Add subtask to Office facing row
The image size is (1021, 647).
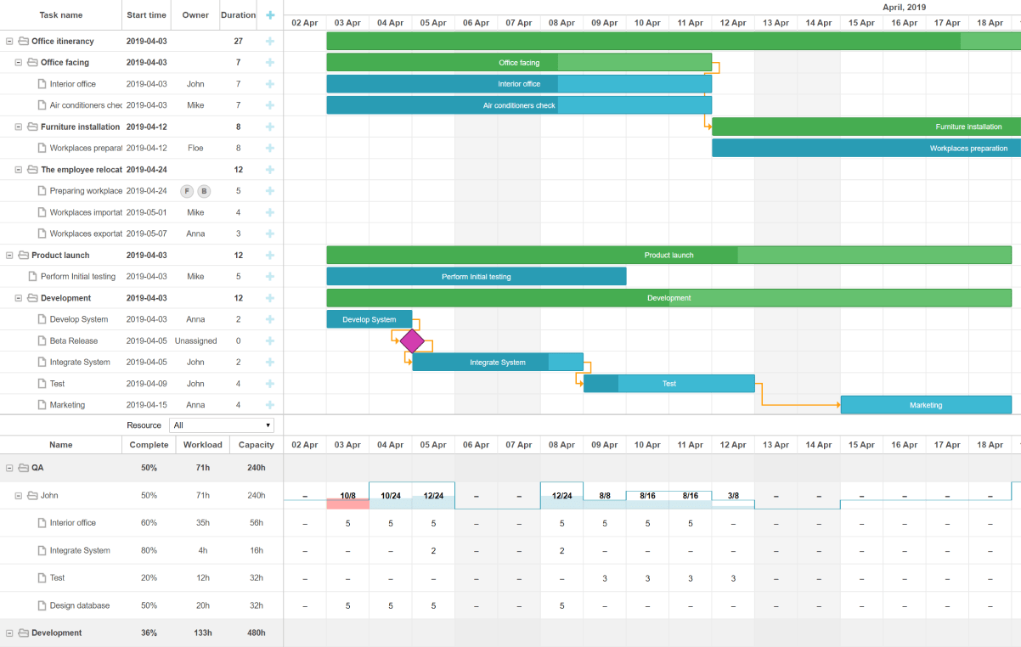(270, 62)
